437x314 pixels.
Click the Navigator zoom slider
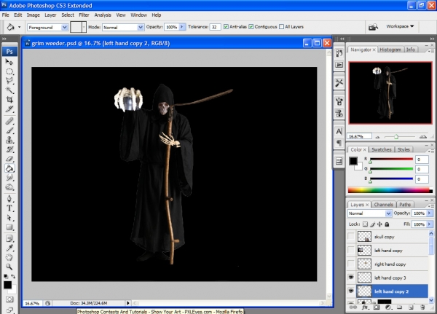point(395,137)
